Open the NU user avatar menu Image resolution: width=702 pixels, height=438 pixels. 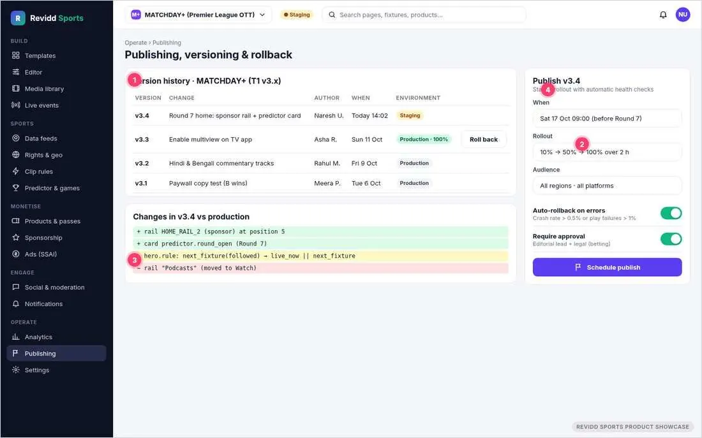(x=683, y=15)
